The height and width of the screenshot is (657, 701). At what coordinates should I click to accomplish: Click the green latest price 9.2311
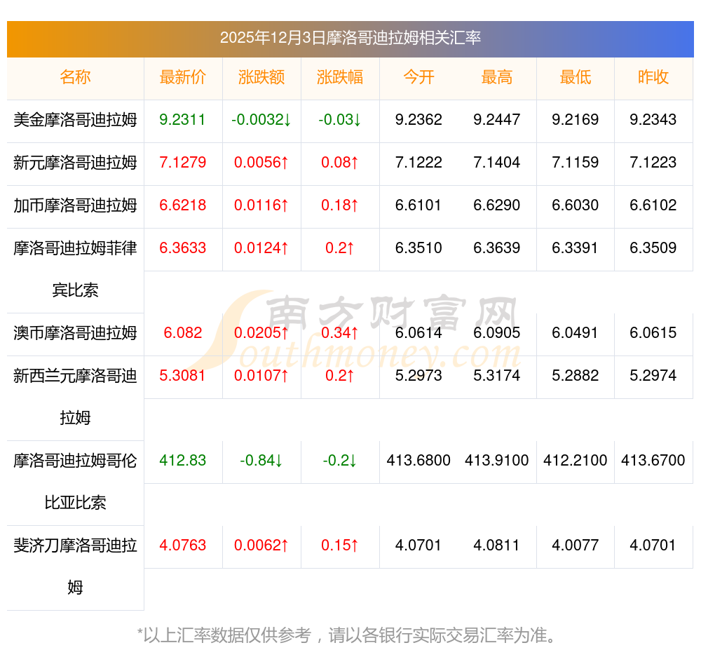click(x=182, y=120)
